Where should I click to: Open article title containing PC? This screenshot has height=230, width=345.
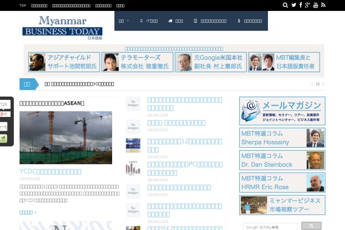point(185,168)
